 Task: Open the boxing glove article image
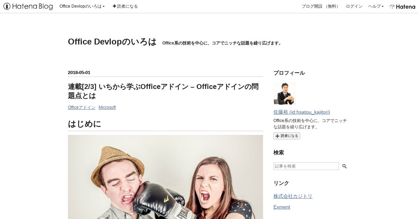pyautogui.click(x=165, y=177)
